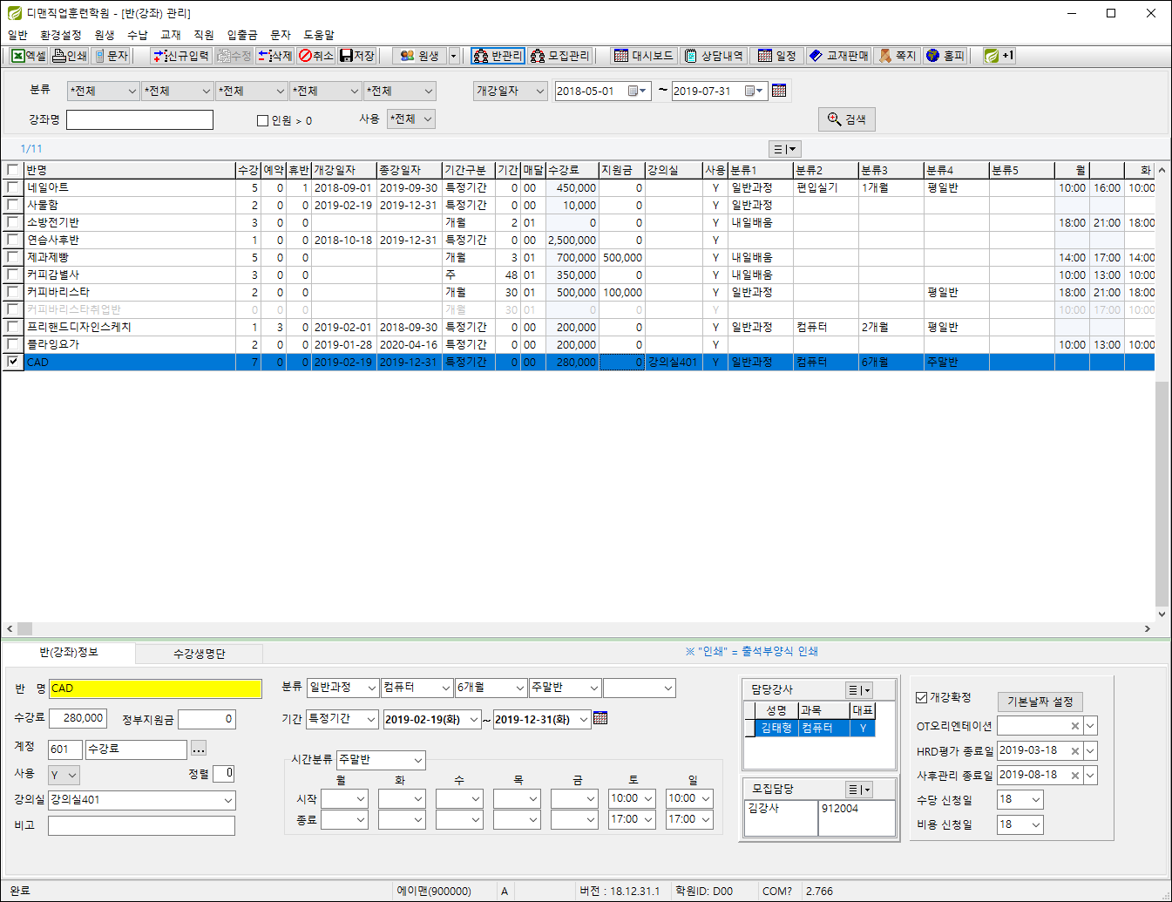Cancel editing with the 취소 icon
The height and width of the screenshot is (902, 1172).
click(316, 56)
